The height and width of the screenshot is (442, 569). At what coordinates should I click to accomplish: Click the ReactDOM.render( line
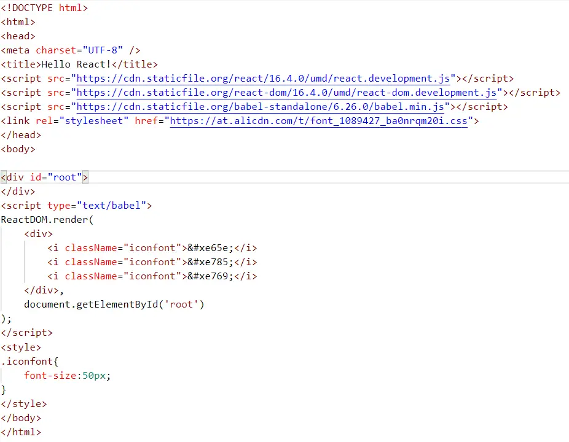click(47, 220)
